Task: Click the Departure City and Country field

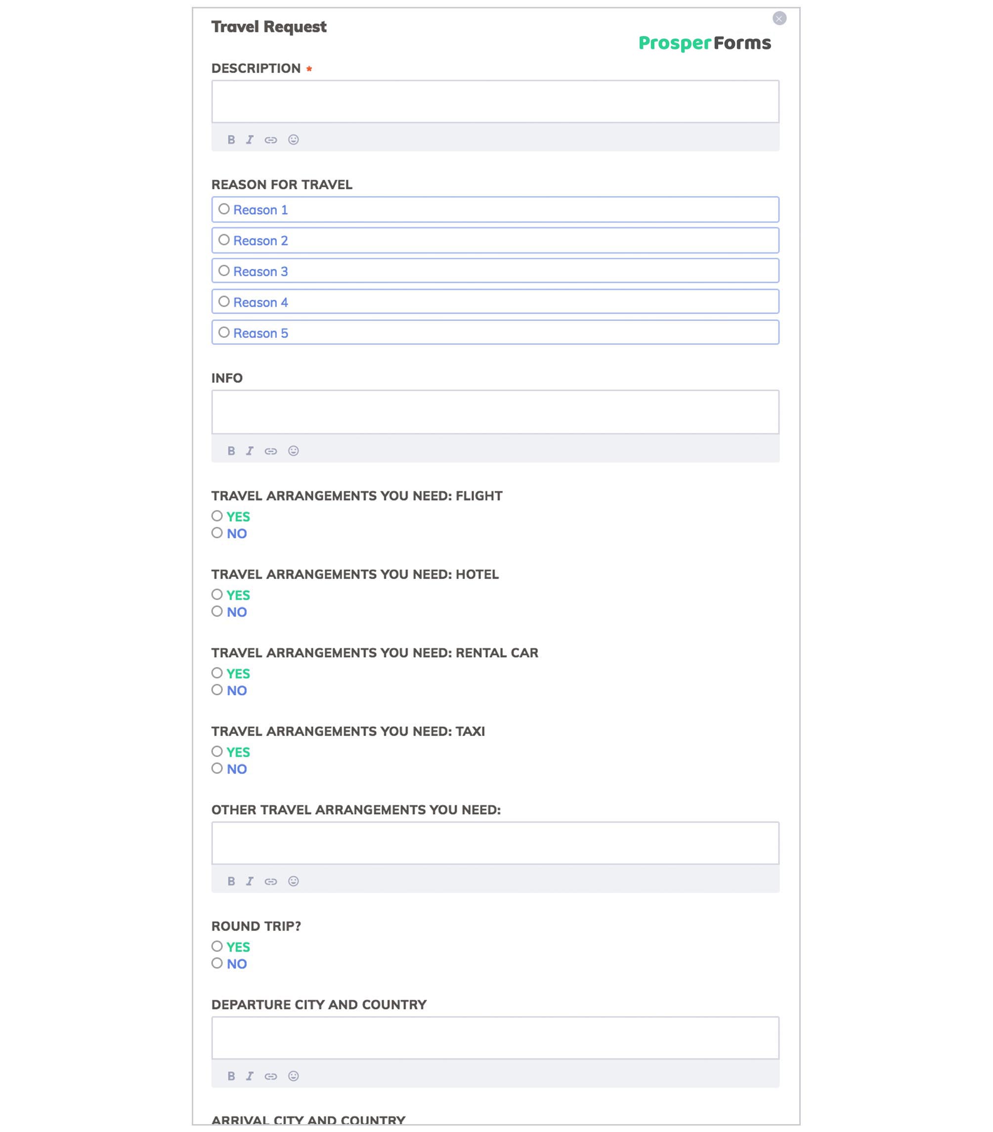Action: (x=496, y=1038)
